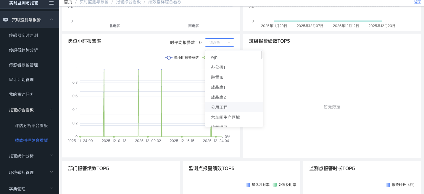The height and width of the screenshot is (194, 424).
Task: Toggle 每小时报警总数 legend marker
Action: [169, 58]
